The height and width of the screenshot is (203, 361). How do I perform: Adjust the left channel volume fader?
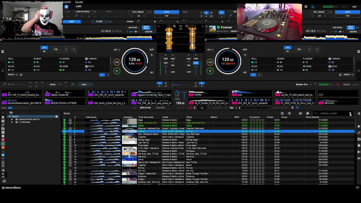pyautogui.click(x=166, y=70)
